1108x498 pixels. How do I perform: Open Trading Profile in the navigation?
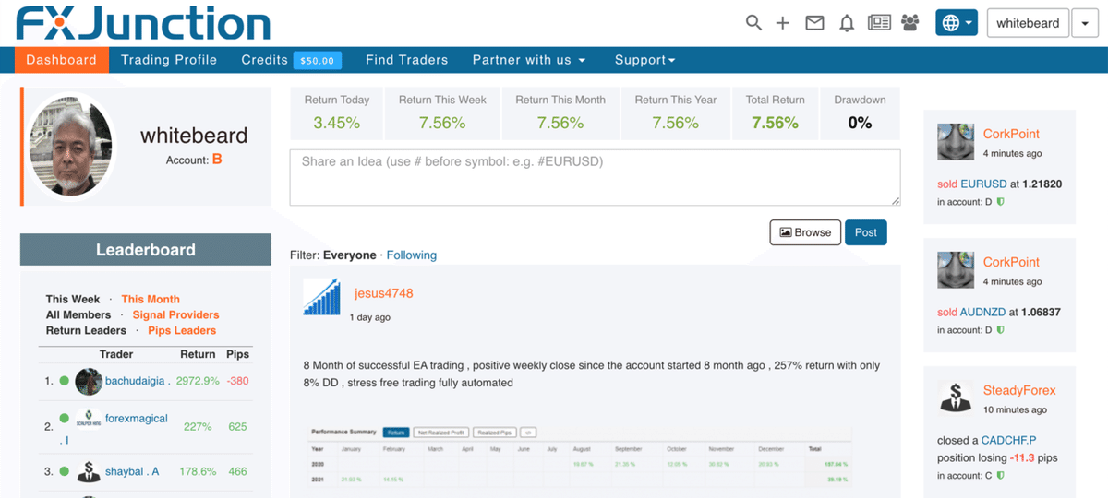[169, 60]
